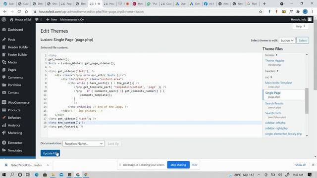Open the Lusion theme select dropdown
317x178 pixels.
pyautogui.click(x=287, y=41)
